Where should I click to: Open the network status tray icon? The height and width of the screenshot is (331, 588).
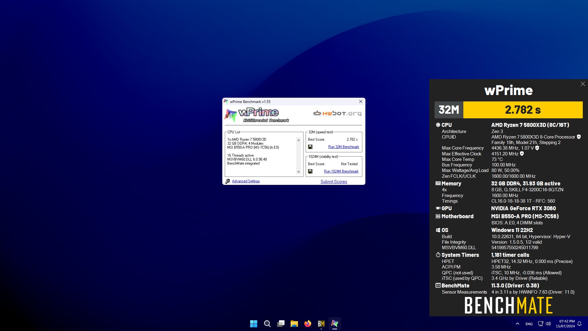tap(541, 324)
